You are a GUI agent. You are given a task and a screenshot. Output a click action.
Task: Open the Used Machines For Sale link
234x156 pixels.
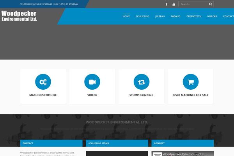(x=191, y=95)
